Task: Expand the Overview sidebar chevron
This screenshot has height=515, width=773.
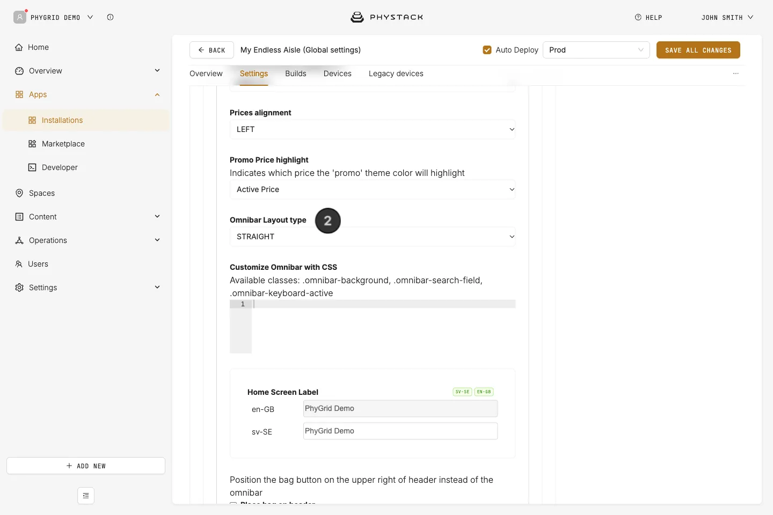Action: pyautogui.click(x=157, y=70)
